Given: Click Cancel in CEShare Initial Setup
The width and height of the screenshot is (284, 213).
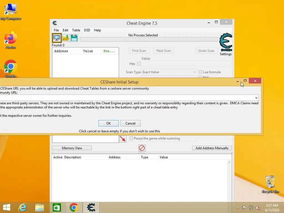Looking at the screenshot, I should tap(130, 123).
